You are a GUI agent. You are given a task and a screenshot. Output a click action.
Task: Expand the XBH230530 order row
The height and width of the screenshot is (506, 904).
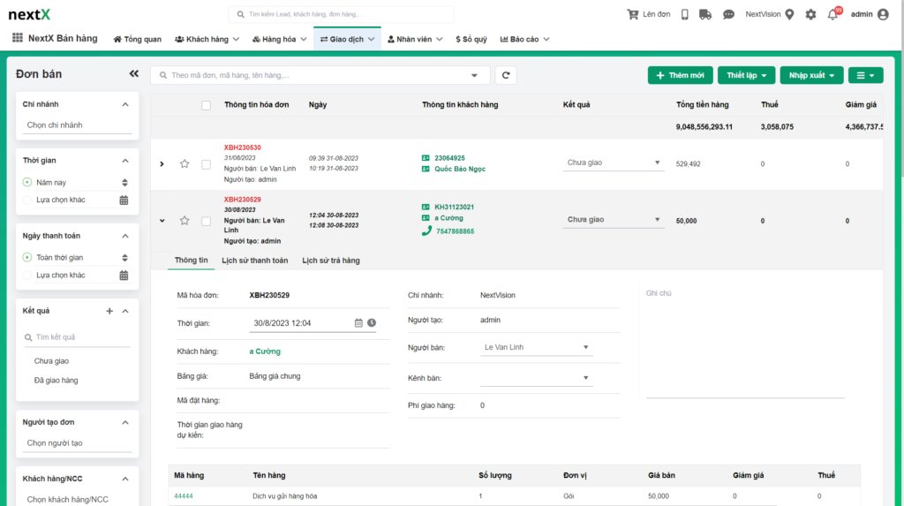[162, 163]
